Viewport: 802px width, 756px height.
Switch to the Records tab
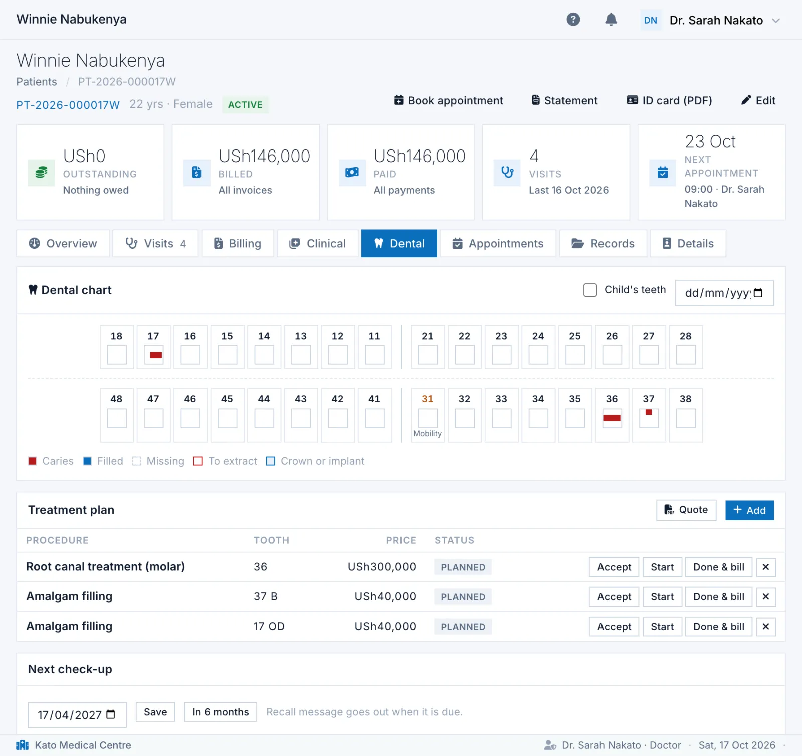[603, 244]
